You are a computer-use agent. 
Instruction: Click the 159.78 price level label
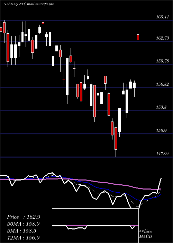163,61
